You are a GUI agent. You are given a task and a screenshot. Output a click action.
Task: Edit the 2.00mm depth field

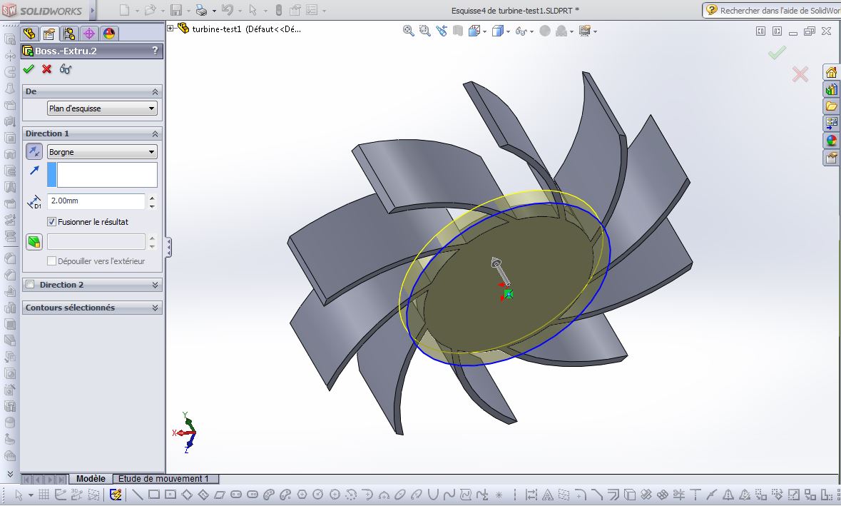pyautogui.click(x=96, y=201)
